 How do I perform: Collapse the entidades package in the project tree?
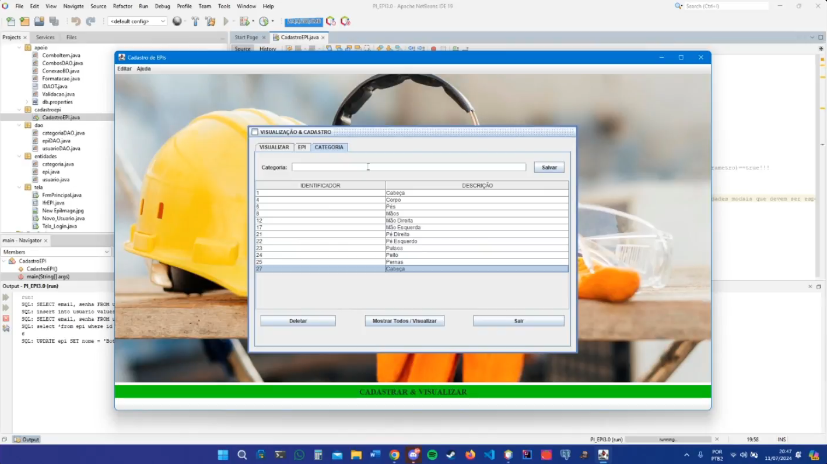(x=18, y=156)
